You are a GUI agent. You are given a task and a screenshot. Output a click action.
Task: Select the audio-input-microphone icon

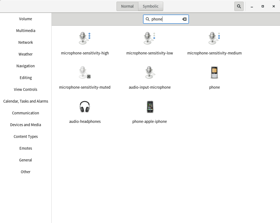[150, 72]
